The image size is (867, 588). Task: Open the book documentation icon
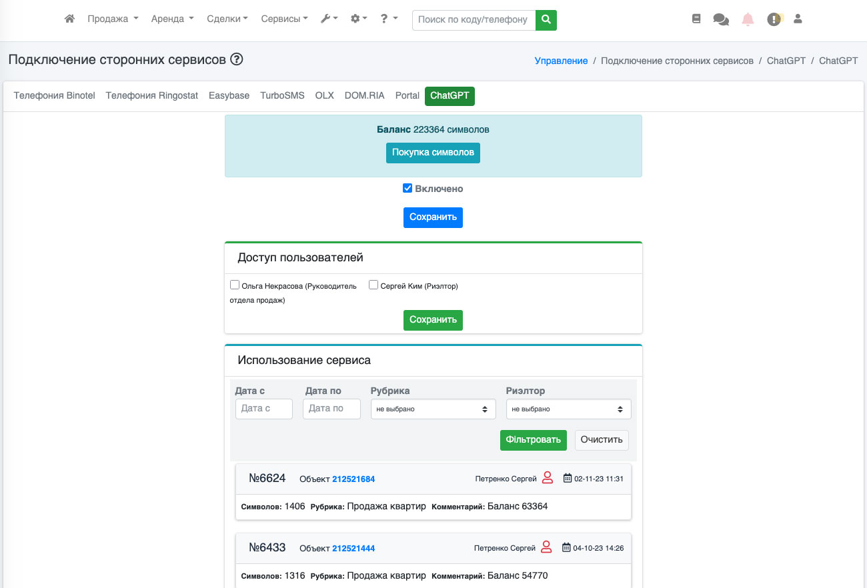pyautogui.click(x=696, y=19)
